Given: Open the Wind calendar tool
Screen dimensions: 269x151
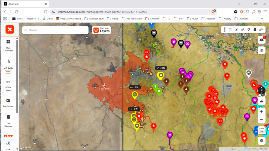Looking at the screenshot, I should [261, 30].
